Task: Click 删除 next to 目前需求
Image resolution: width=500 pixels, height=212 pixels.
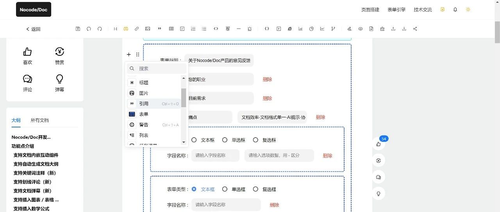Action: [x=267, y=99]
